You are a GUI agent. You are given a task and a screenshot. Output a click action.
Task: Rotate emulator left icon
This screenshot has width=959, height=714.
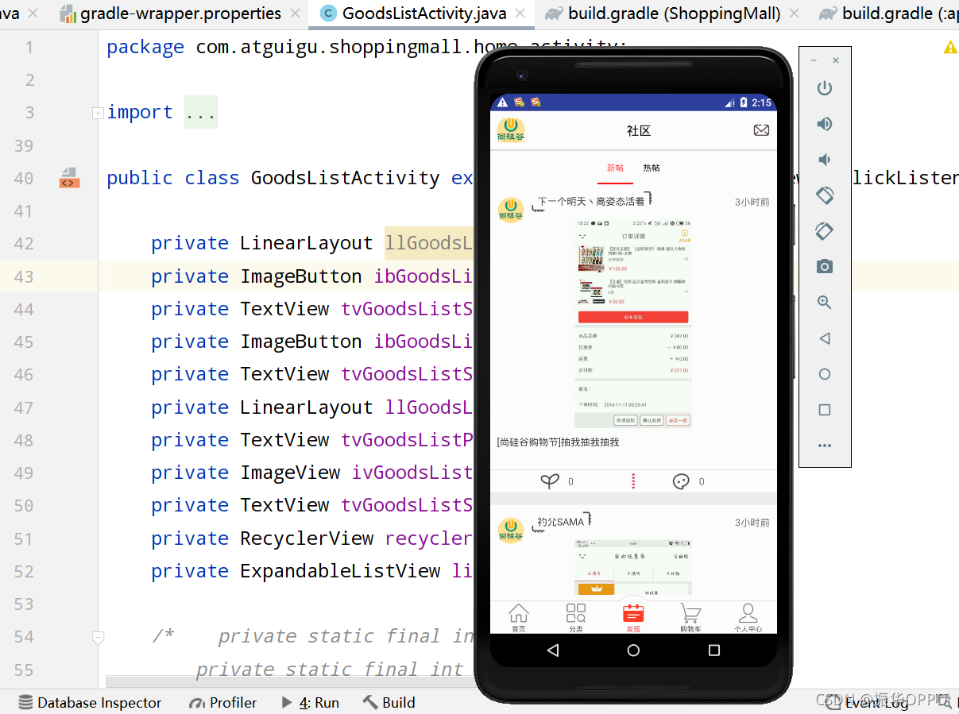(825, 195)
